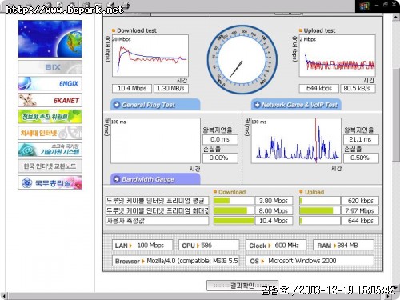Click the arrow icon beside Bandwidth Gauge

[117, 179]
